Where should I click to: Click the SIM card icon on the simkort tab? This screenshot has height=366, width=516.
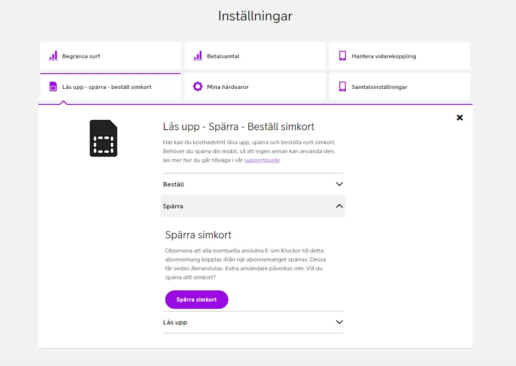tap(53, 87)
